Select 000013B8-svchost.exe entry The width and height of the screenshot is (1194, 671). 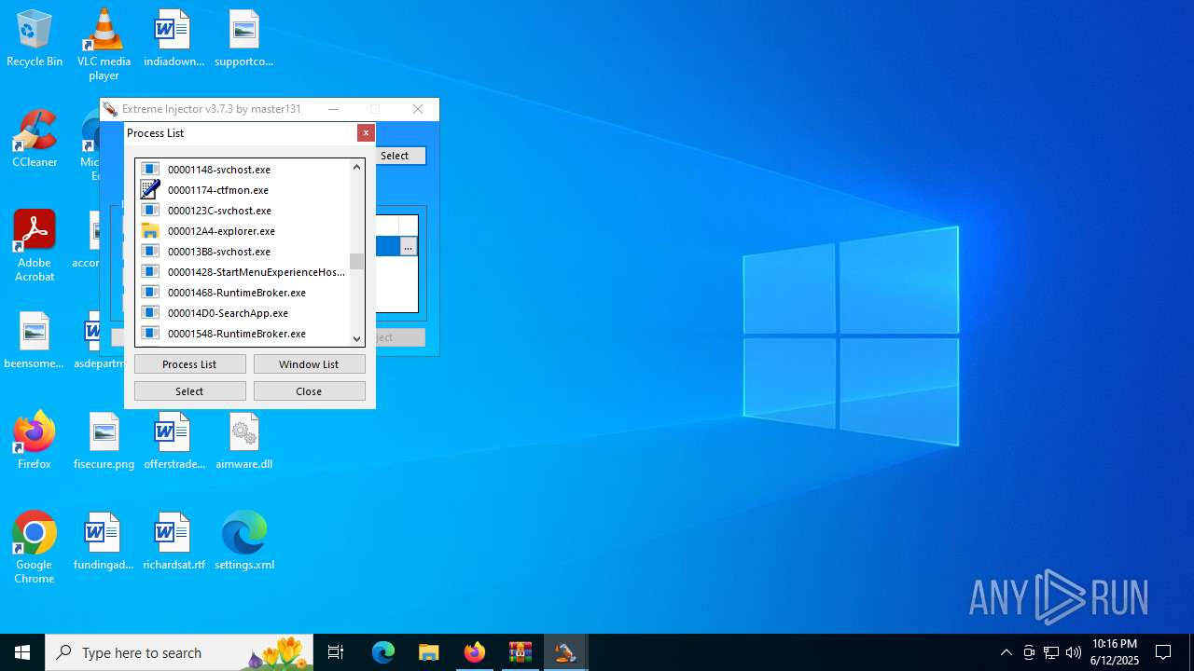coord(243,252)
